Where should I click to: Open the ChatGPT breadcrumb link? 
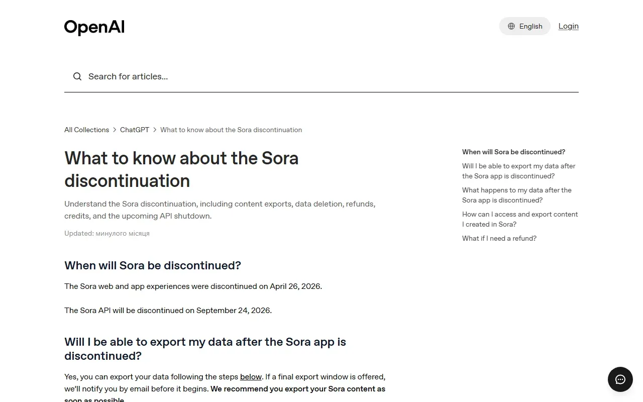click(135, 130)
